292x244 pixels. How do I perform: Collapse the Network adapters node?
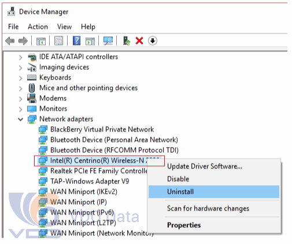point(20,119)
